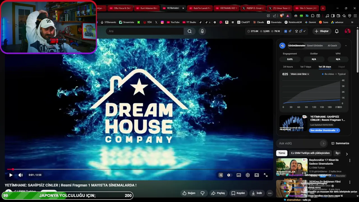Open the ChatGPT bookmark
The width and height of the screenshot is (359, 202).
(x=243, y=22)
